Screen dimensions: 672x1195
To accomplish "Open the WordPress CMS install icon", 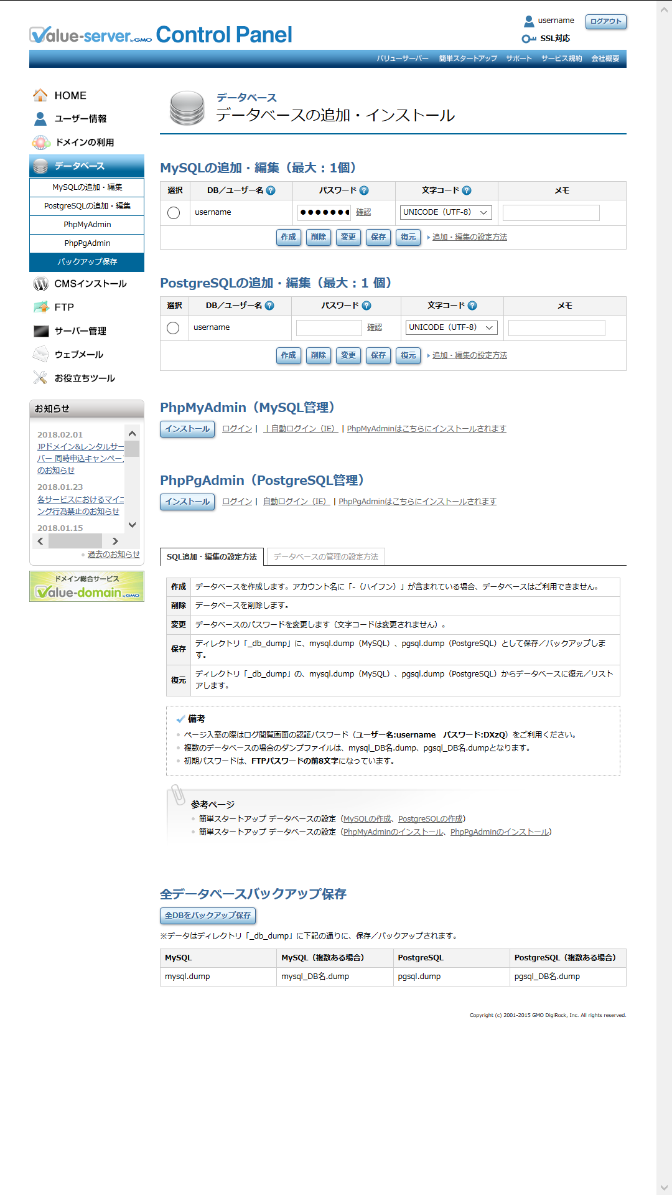I will (40, 284).
